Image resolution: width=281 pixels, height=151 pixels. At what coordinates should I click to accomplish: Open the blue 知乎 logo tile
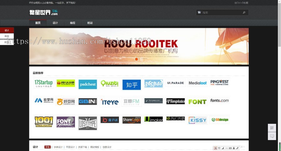(131, 85)
